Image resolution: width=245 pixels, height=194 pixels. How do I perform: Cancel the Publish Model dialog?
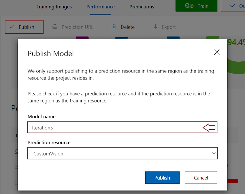[201, 178]
